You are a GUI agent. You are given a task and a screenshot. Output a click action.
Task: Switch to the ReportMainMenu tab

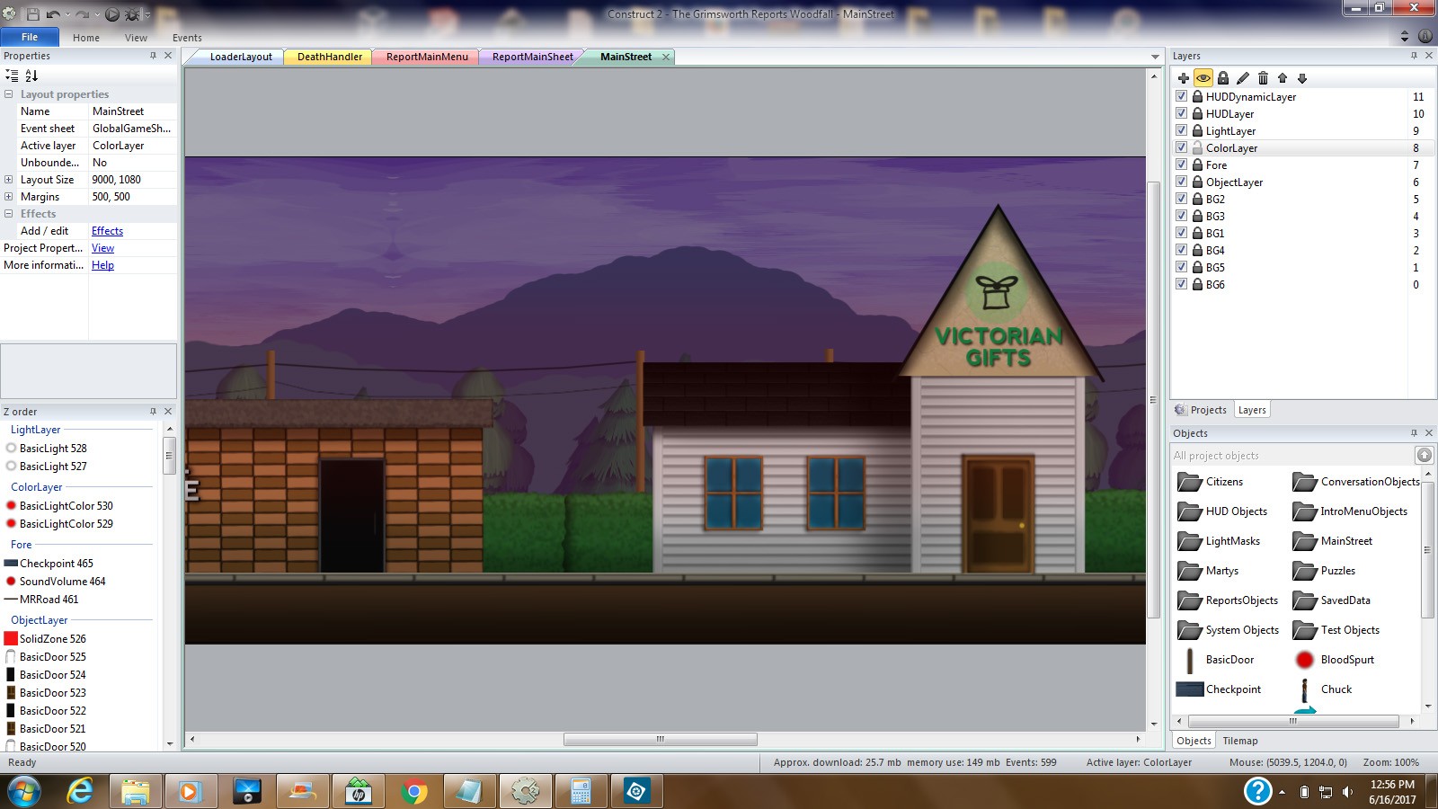click(x=427, y=57)
